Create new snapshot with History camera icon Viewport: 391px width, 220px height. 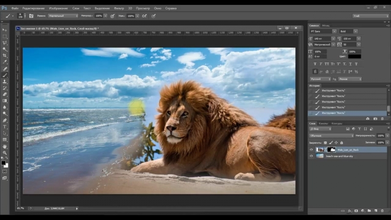pyautogui.click(x=375, y=118)
